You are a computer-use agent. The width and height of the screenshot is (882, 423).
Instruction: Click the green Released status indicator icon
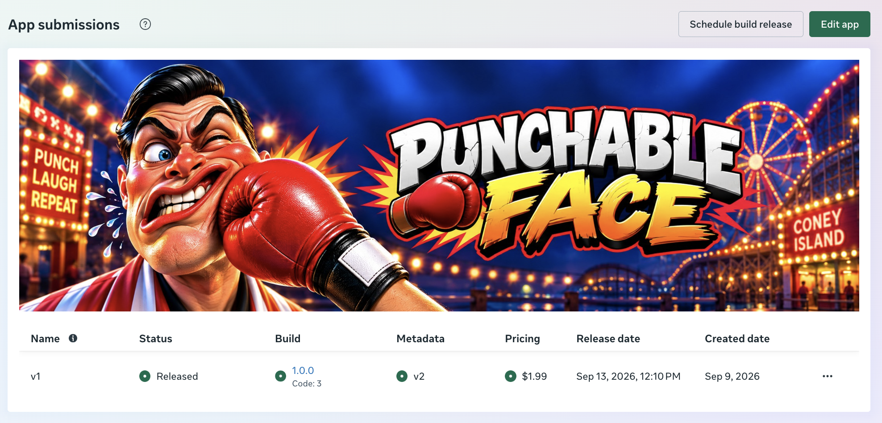(145, 376)
